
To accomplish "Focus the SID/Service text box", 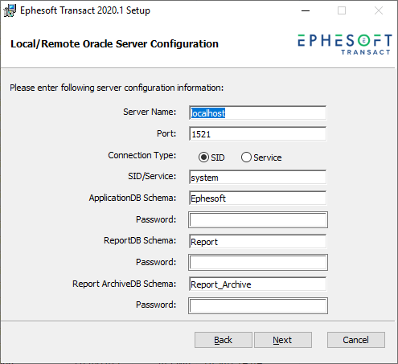I will 257,177.
